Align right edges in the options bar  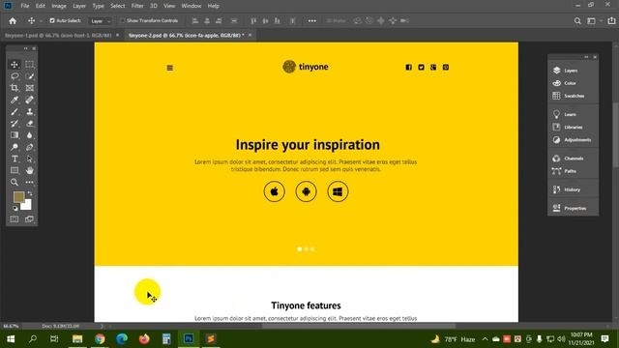pyautogui.click(x=219, y=21)
